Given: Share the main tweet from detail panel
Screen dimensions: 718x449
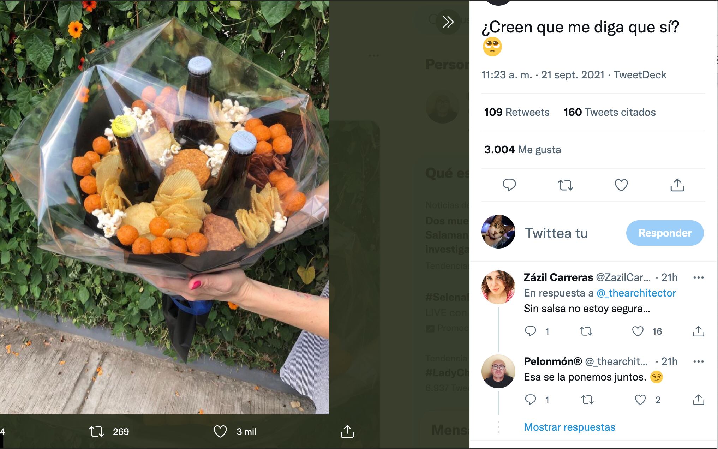Looking at the screenshot, I should (677, 185).
